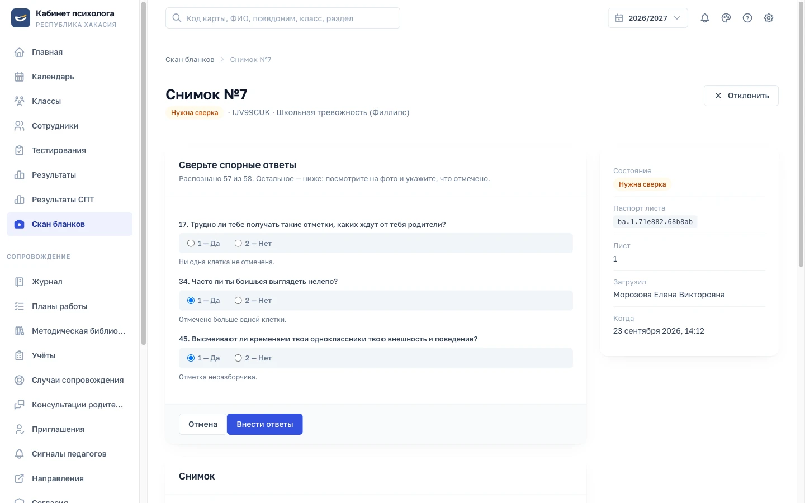Click the Тестирования clipboard icon
Viewport: 805px width, 503px height.
[19, 150]
